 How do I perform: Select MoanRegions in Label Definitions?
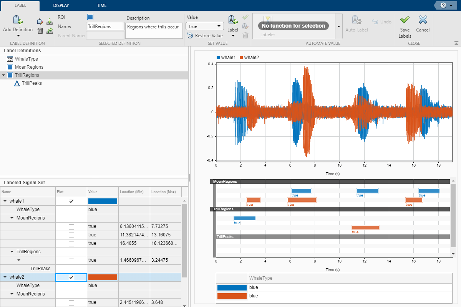point(29,67)
